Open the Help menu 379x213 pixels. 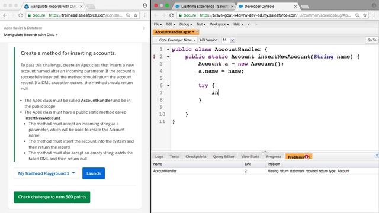click(238, 24)
